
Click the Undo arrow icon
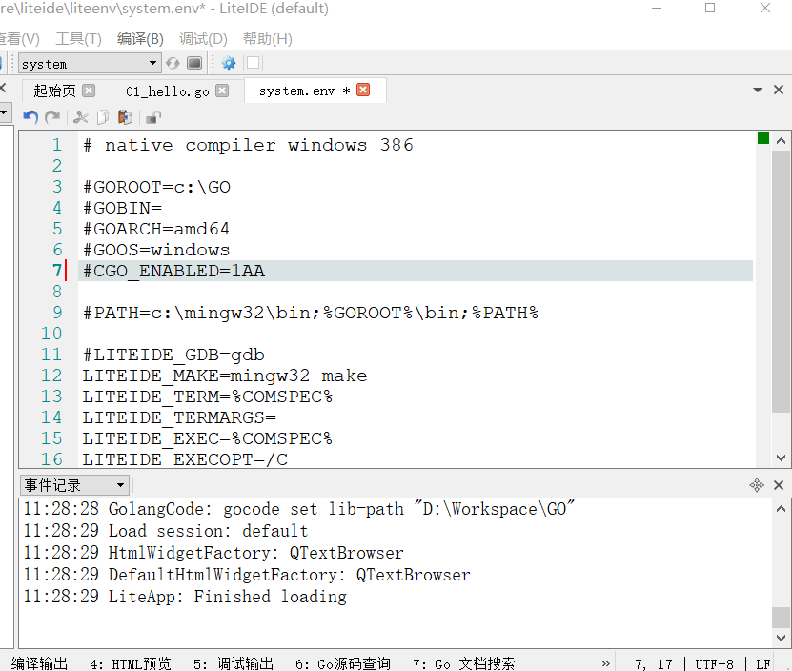tap(30, 117)
